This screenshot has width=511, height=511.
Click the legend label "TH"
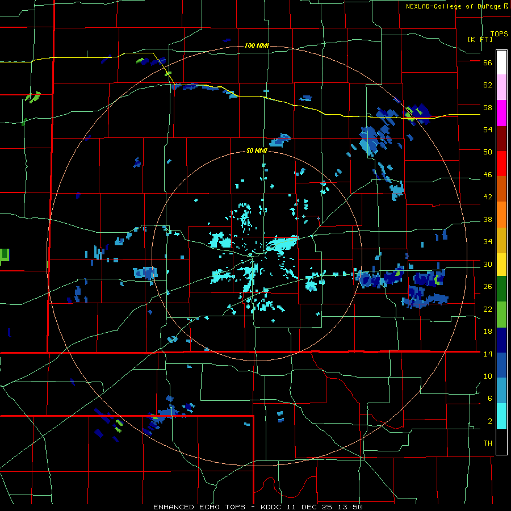[488, 443]
